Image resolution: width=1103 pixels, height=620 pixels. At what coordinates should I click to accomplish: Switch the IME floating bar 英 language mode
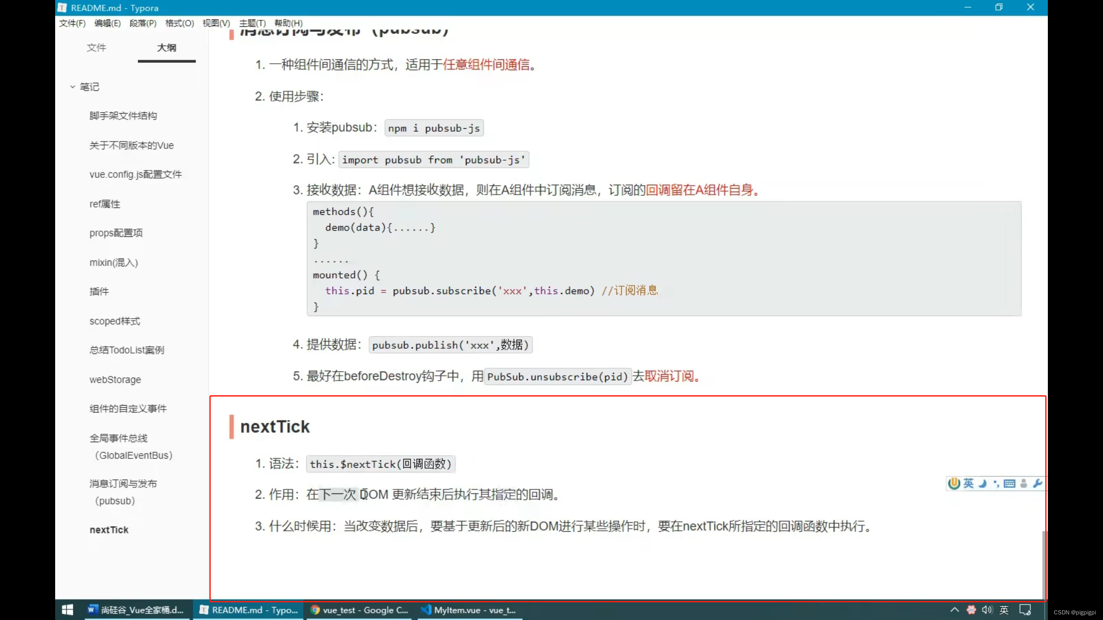click(969, 484)
